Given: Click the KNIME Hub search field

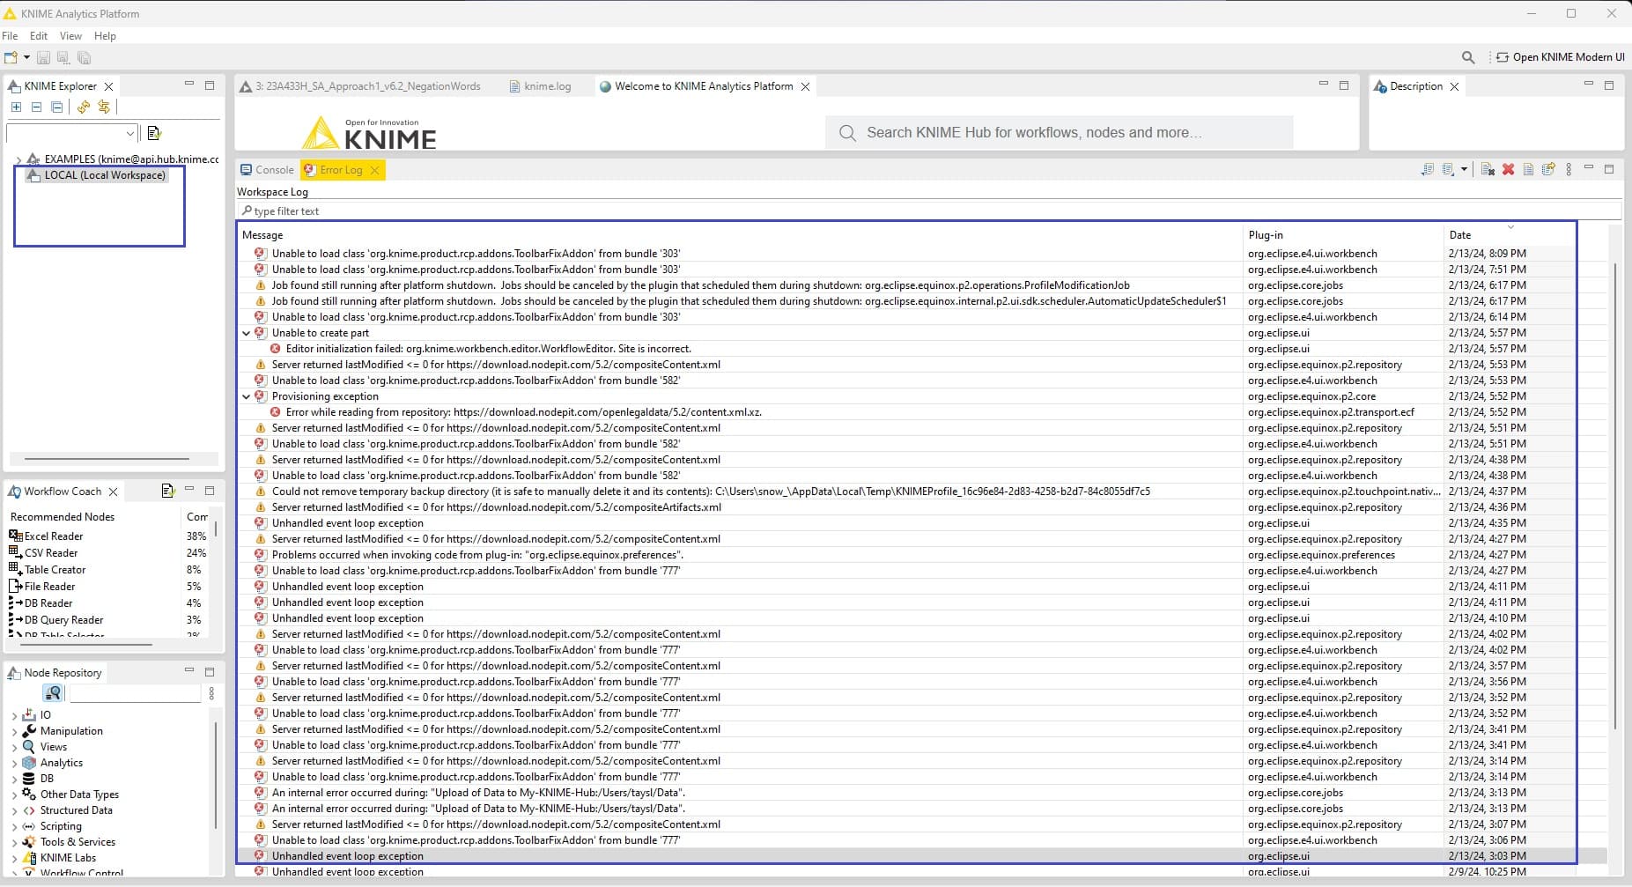Looking at the screenshot, I should pos(1060,132).
